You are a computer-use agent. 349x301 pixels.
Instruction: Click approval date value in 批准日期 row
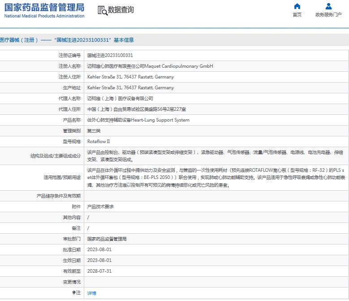(x=99, y=249)
